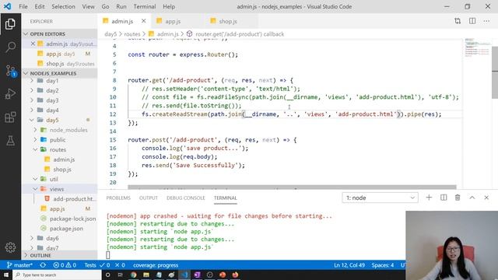
Task: Open the File menu
Action: 23,7
